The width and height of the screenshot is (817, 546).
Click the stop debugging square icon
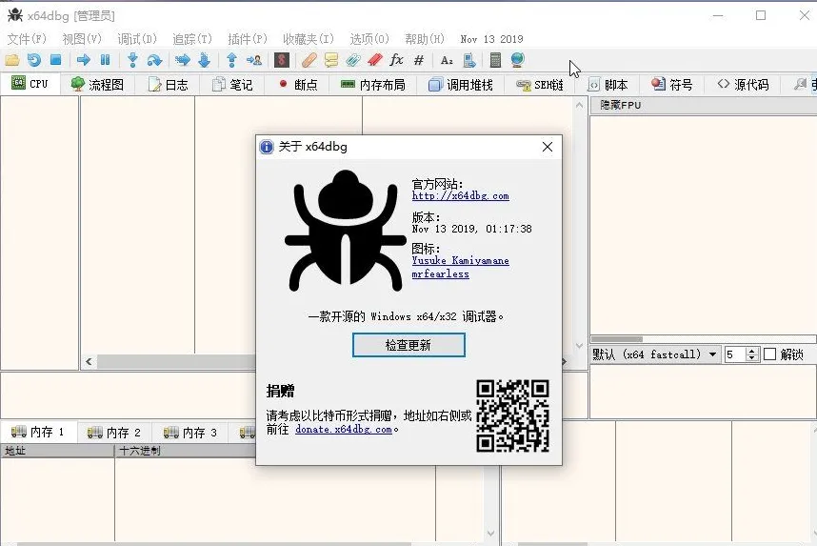coord(56,60)
